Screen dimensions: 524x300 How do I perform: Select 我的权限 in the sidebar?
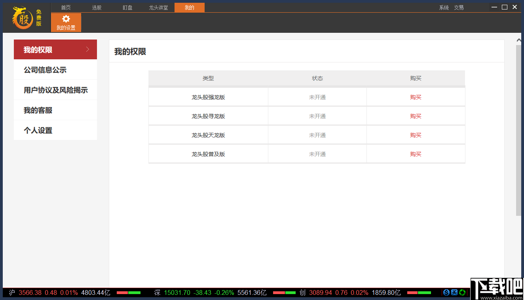55,50
